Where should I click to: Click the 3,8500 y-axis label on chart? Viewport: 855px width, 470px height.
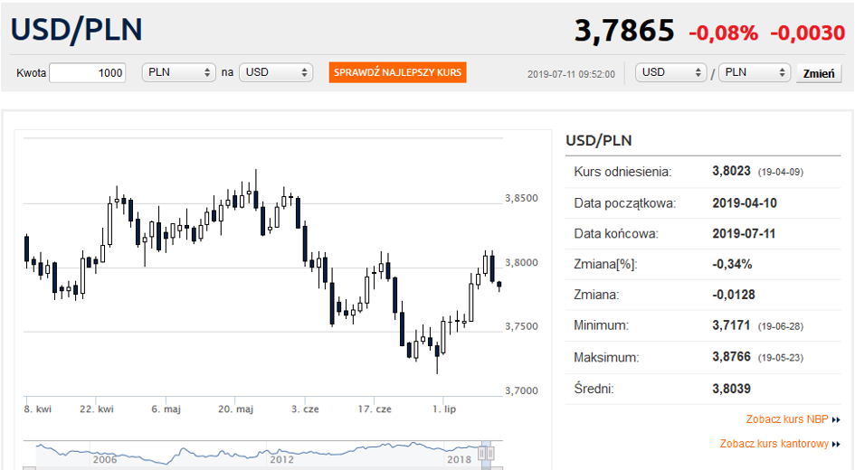coord(521,198)
